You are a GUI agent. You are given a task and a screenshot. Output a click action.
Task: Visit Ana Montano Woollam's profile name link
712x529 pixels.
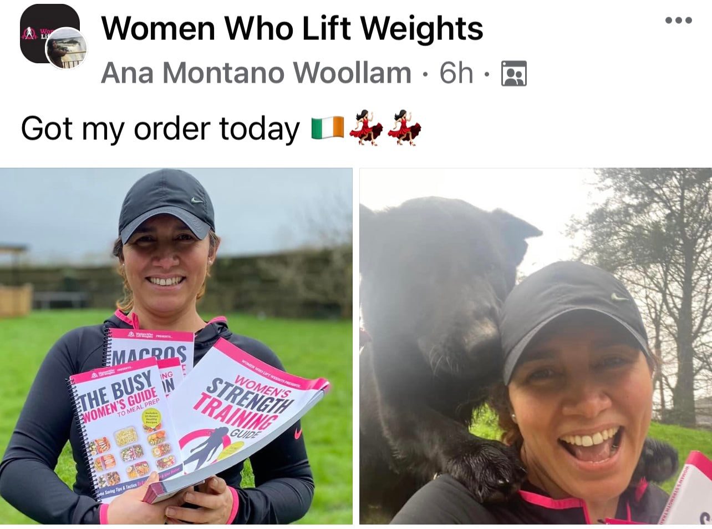pyautogui.click(x=256, y=73)
